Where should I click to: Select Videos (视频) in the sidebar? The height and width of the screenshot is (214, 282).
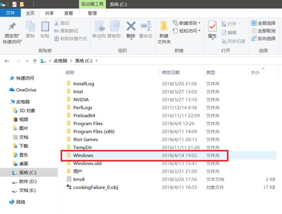[x=20, y=119]
